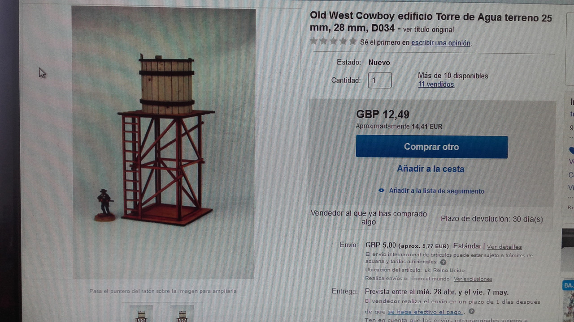Viewport: 574px width, 322px height.
Task: Click the first rating star
Action: click(x=314, y=42)
